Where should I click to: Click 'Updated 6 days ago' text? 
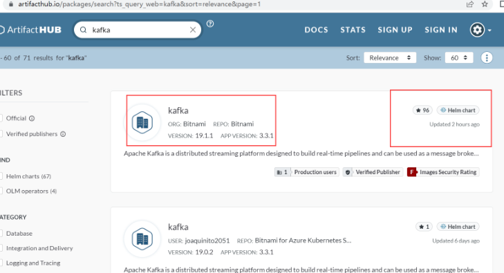[x=456, y=241]
